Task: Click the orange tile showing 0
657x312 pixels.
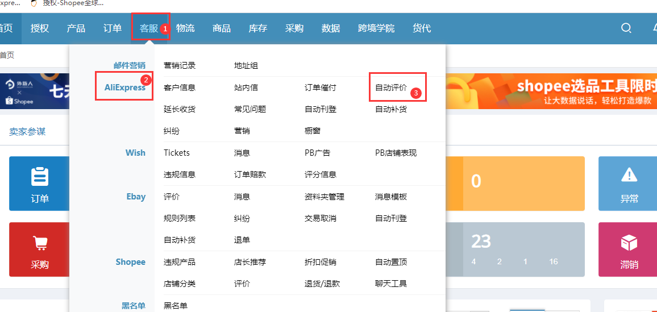Action: (x=515, y=184)
